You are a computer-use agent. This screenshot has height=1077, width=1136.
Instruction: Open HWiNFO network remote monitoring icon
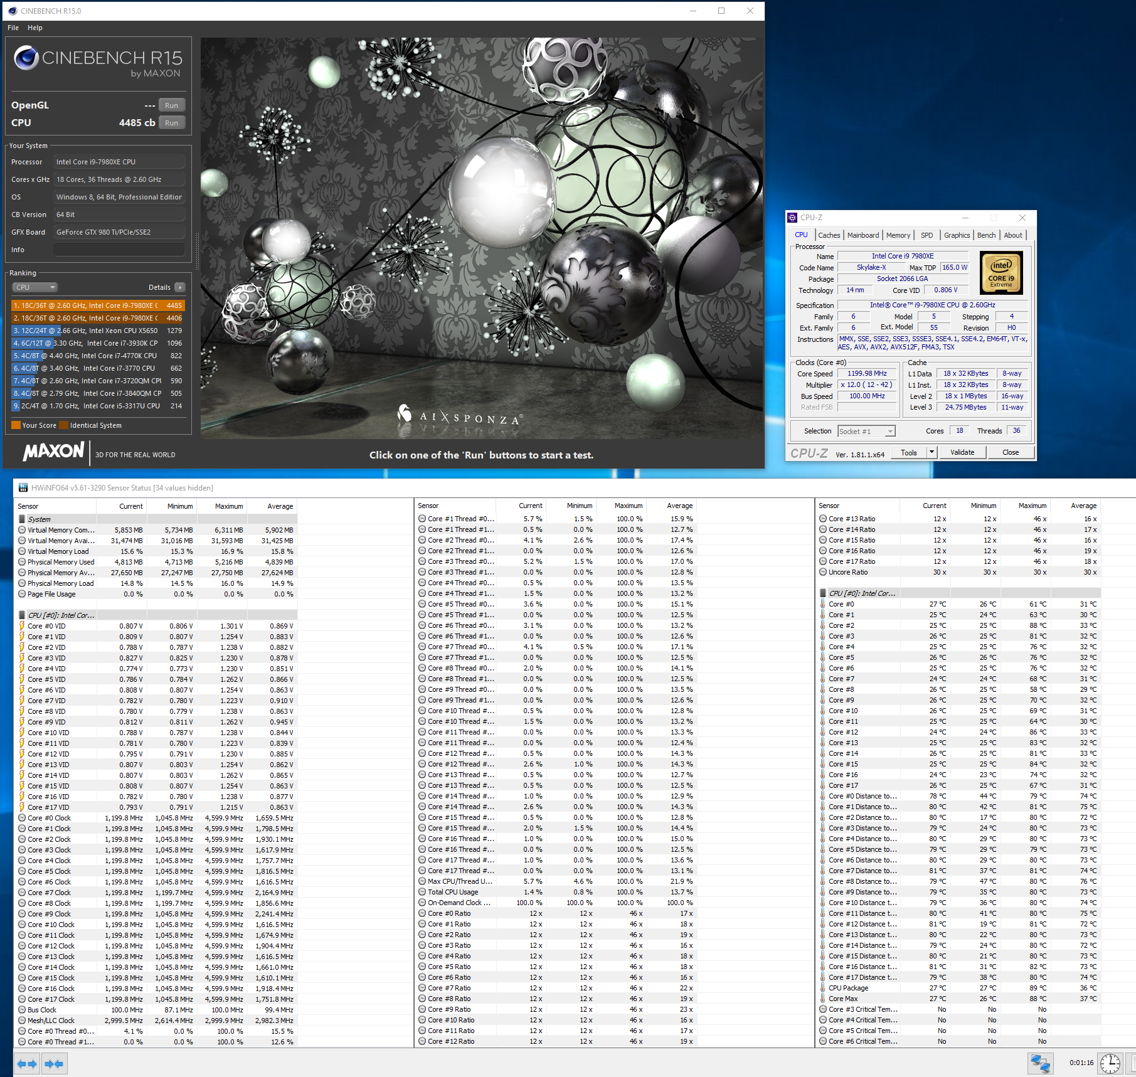(x=1041, y=1063)
